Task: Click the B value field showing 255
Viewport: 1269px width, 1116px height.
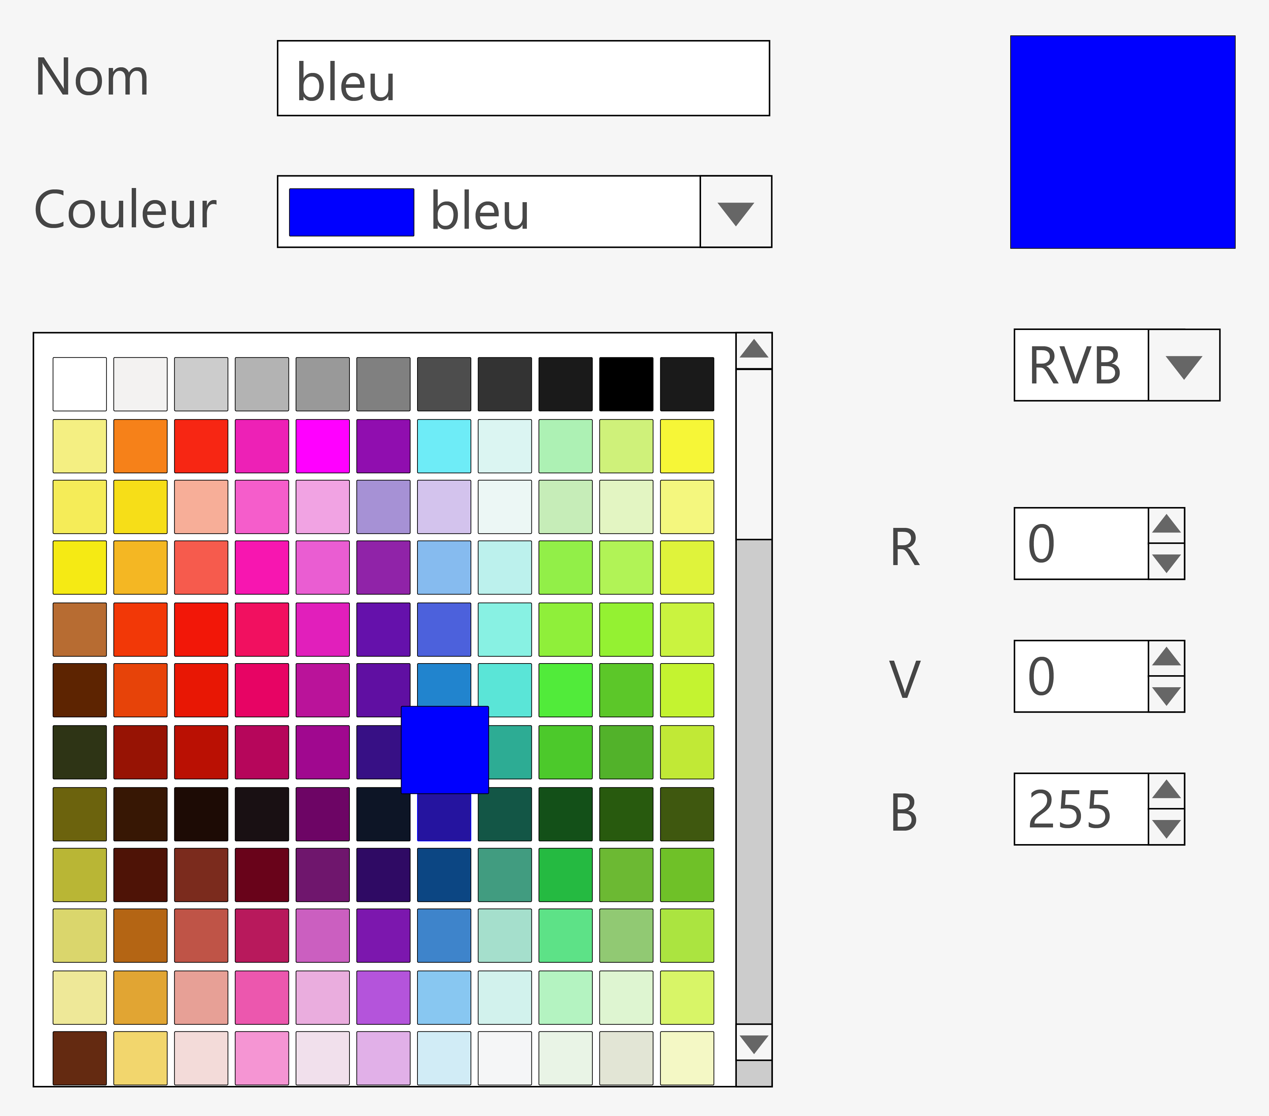Action: 1080,809
